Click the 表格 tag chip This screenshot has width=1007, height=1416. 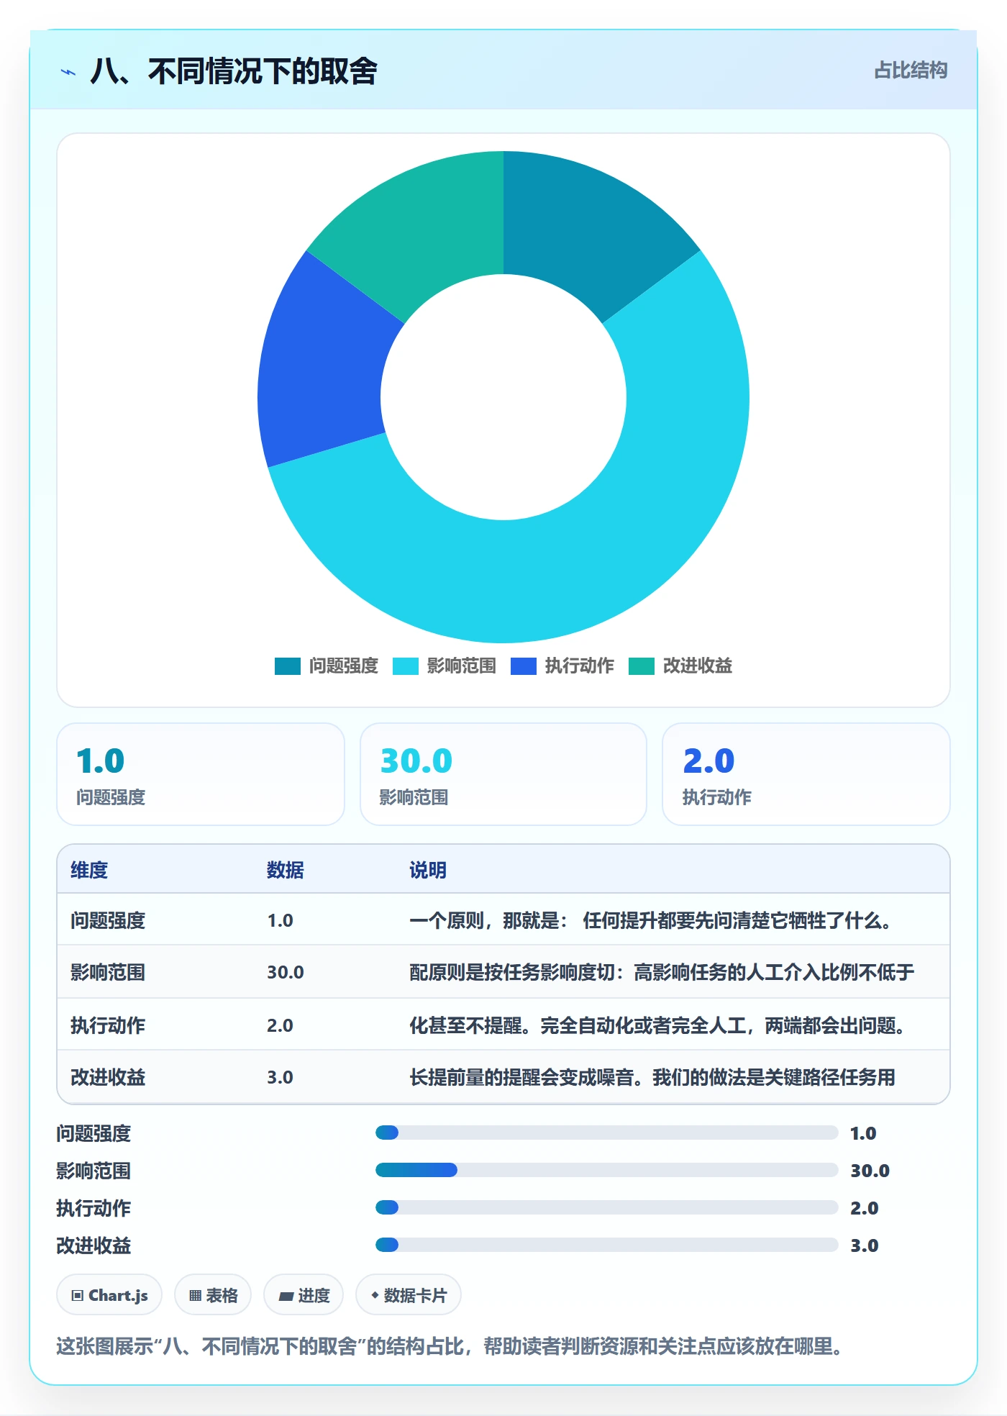[213, 1295]
